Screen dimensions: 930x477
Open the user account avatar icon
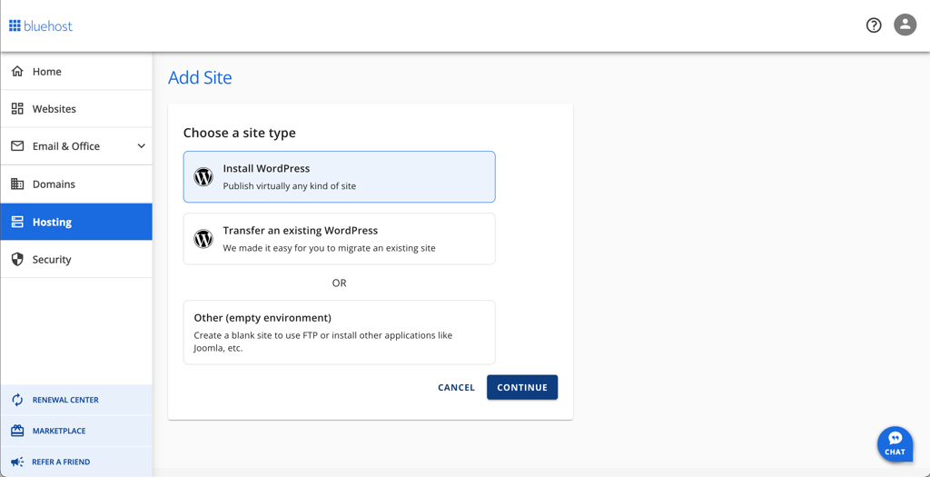[x=905, y=25]
